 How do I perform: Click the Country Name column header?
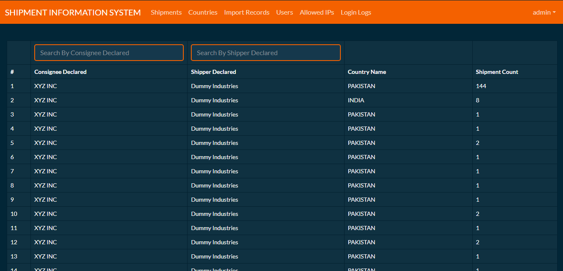[x=367, y=72]
